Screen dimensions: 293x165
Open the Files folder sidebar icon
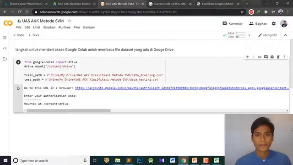5,59
